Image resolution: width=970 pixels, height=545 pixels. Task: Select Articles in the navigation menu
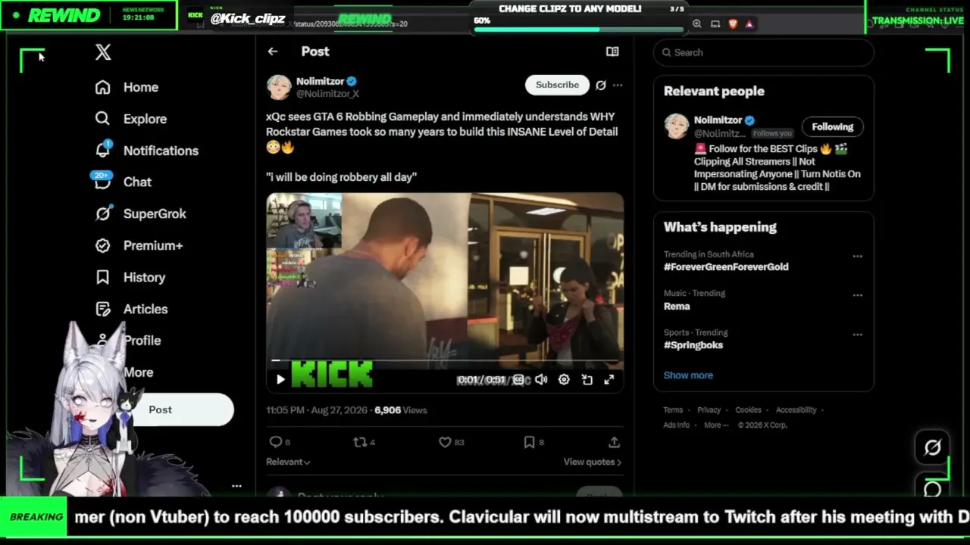(x=145, y=309)
